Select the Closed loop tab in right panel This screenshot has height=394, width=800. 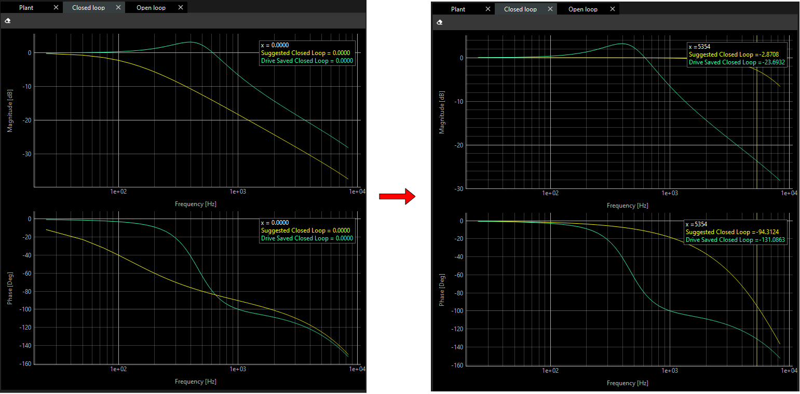[x=520, y=9]
